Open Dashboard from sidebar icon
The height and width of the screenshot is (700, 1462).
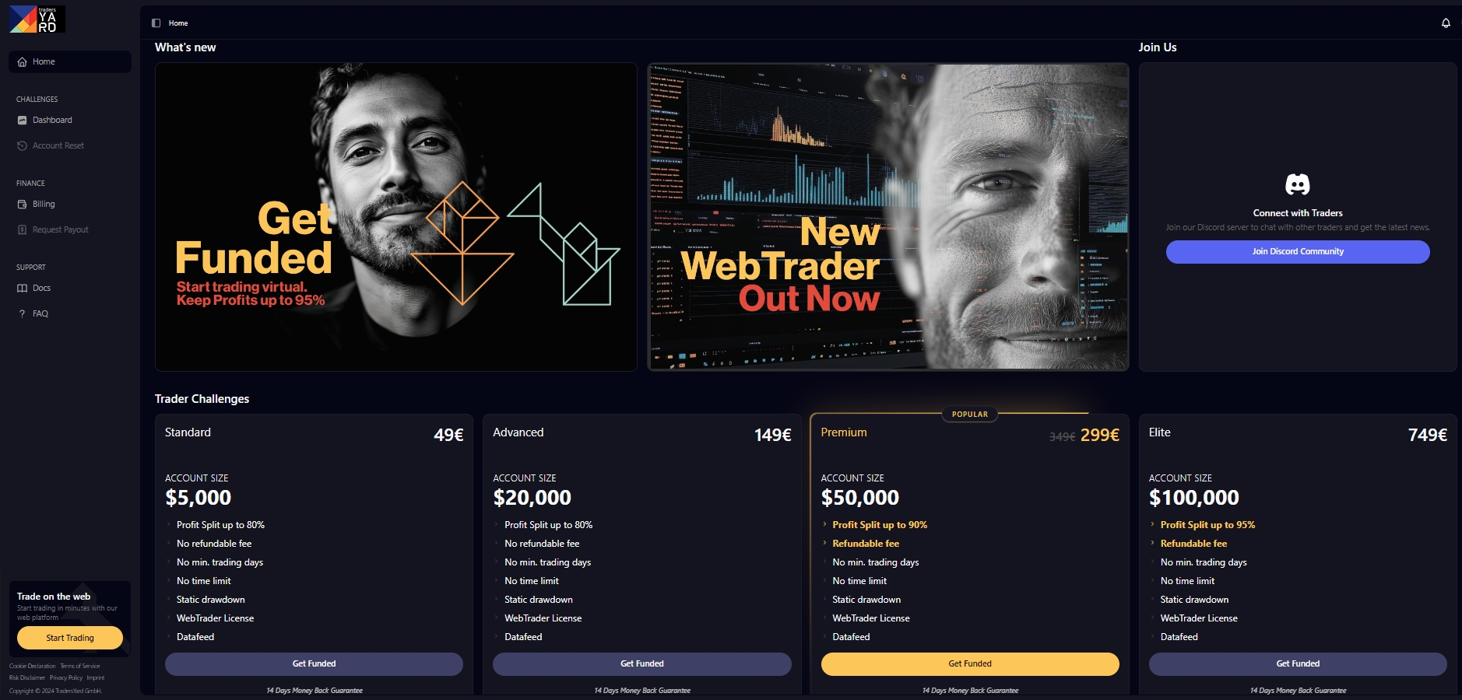tap(22, 121)
